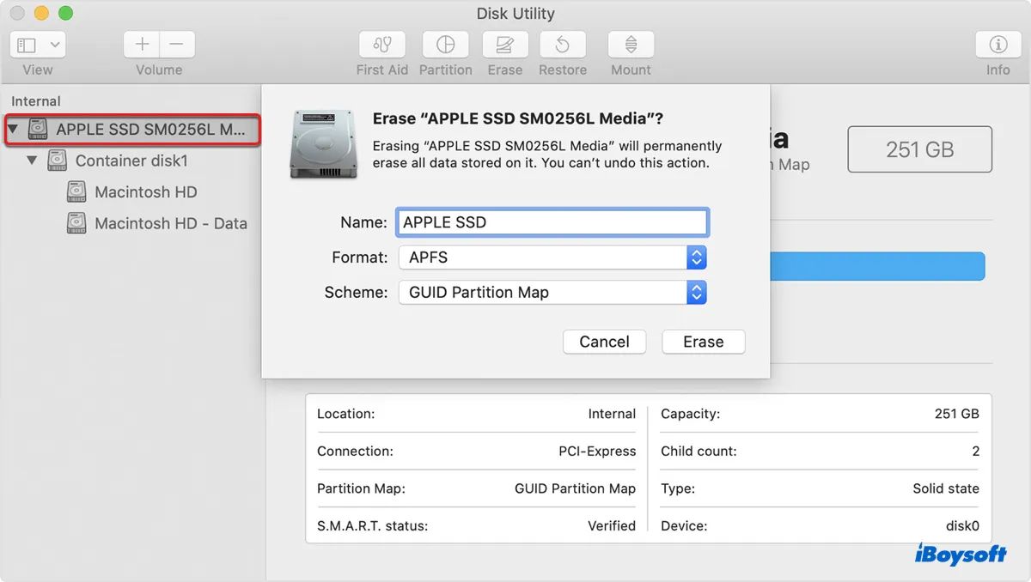Click the 251 GB capacity box
This screenshot has height=582, width=1031.
point(919,149)
